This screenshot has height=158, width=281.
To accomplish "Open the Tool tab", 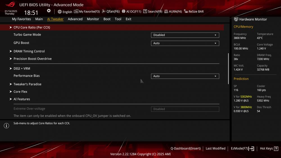I will (118, 19).
